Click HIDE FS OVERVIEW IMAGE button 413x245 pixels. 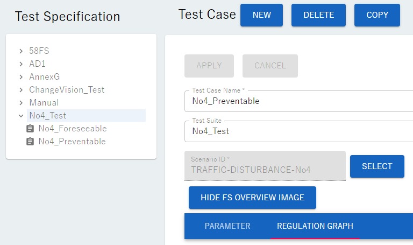252,198
